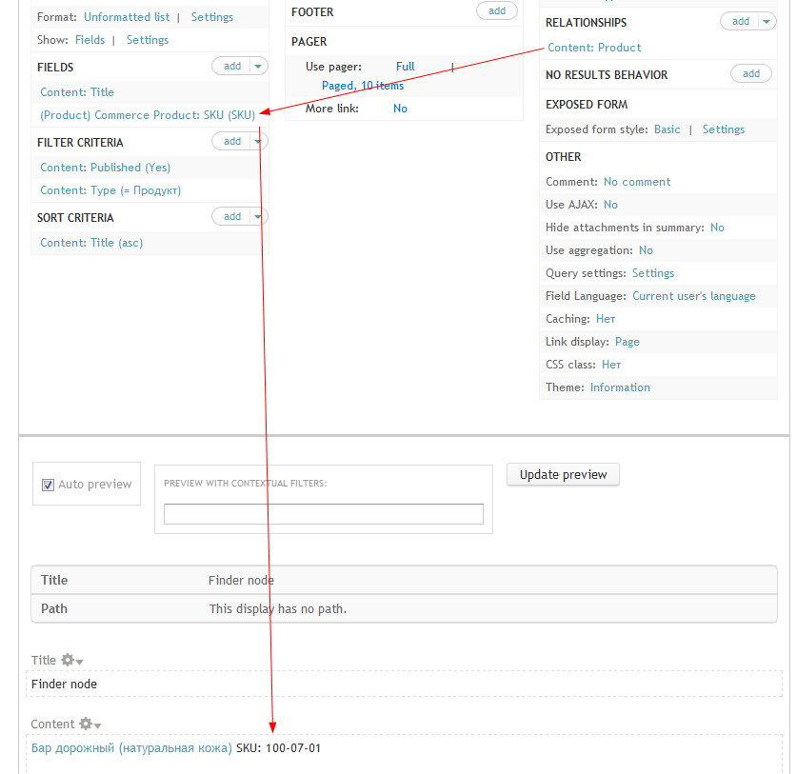Viewport: 797px width, 774px height.
Task: Open the Commerce Product SKU field link
Action: point(148,115)
